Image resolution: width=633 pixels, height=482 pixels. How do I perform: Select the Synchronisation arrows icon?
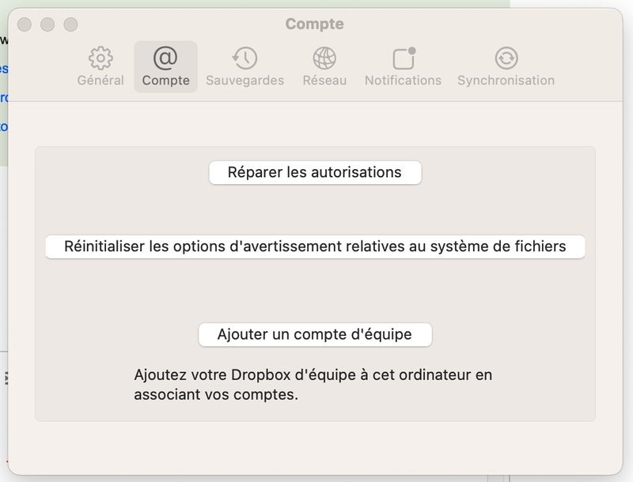(506, 58)
